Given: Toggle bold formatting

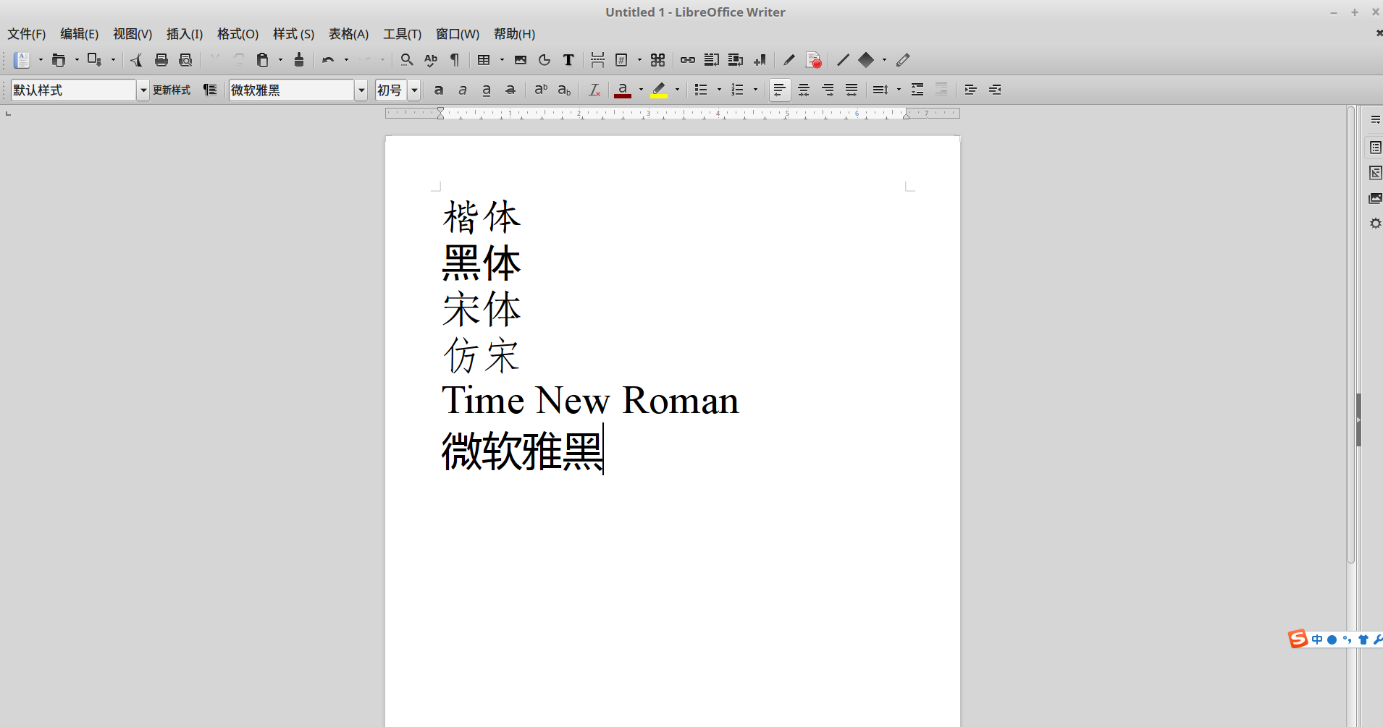Looking at the screenshot, I should 439,90.
